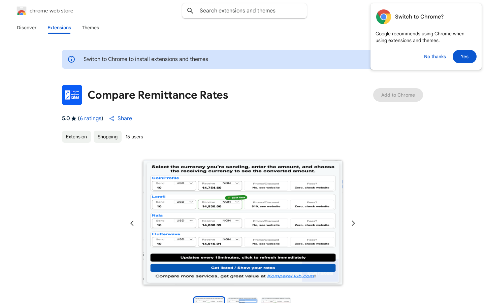Click the Chrome Web Store logo

coord(22,11)
